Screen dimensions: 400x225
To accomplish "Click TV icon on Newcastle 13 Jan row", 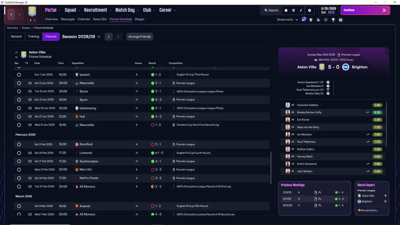I will click(x=30, y=83).
